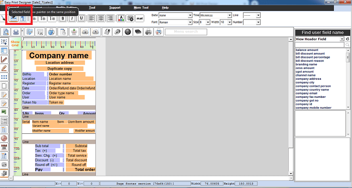Screen dimensions: 352x188
Task: Click the edit document checklist icon
Action: click(29, 32)
